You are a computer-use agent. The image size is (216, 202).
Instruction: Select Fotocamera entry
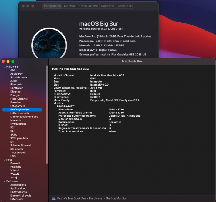tap(18, 106)
